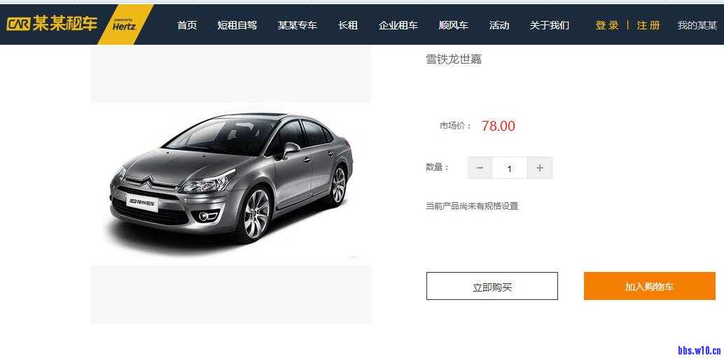Click the CAR 某某租车 logo
724x358 pixels.
tap(52, 24)
